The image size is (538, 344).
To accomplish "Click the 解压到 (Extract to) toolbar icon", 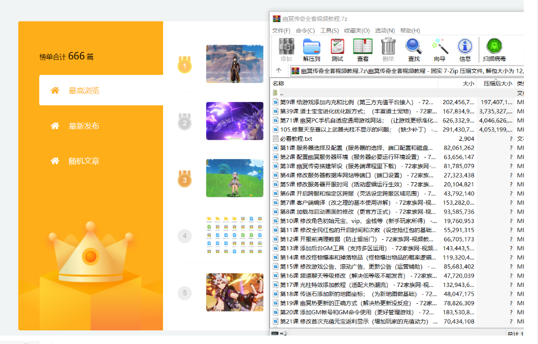I will [311, 49].
